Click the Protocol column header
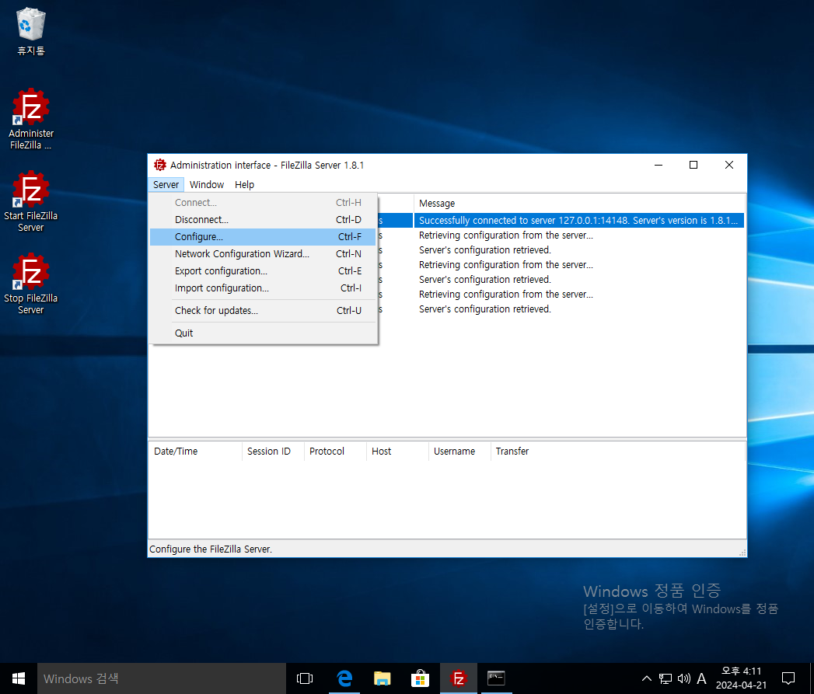This screenshot has width=814, height=694. coord(335,451)
